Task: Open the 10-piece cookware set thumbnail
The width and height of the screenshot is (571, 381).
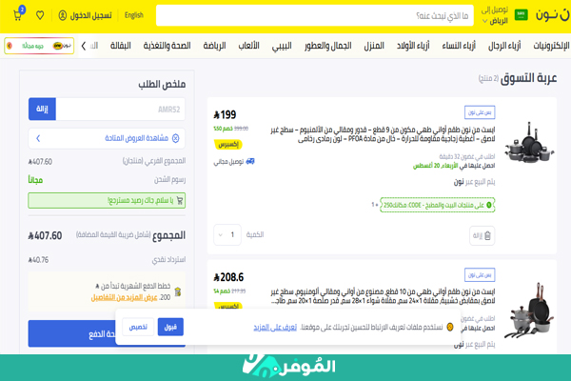Action: click(529, 310)
